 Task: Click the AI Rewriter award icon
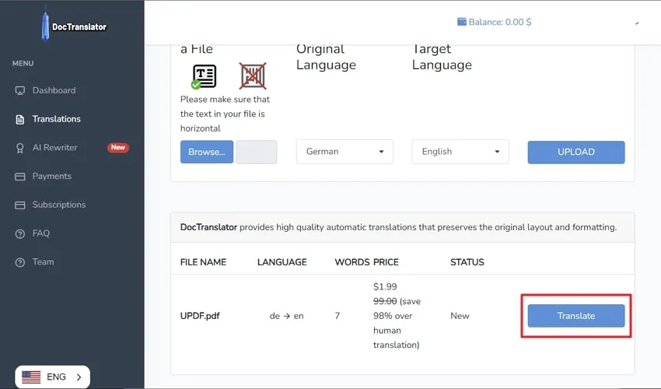click(x=19, y=148)
